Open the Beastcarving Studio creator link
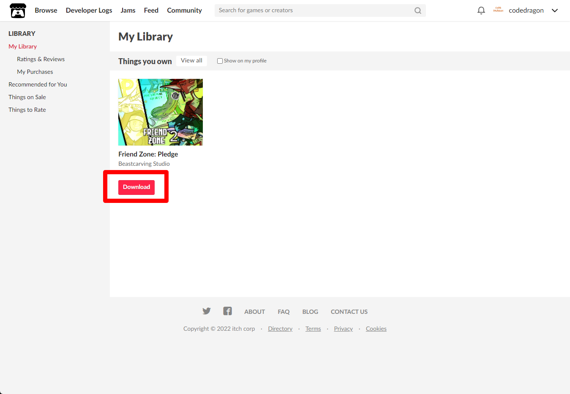570x394 pixels. pos(144,164)
